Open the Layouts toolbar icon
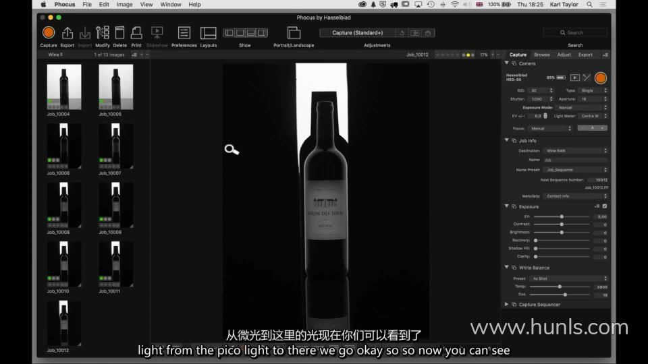 (x=209, y=32)
